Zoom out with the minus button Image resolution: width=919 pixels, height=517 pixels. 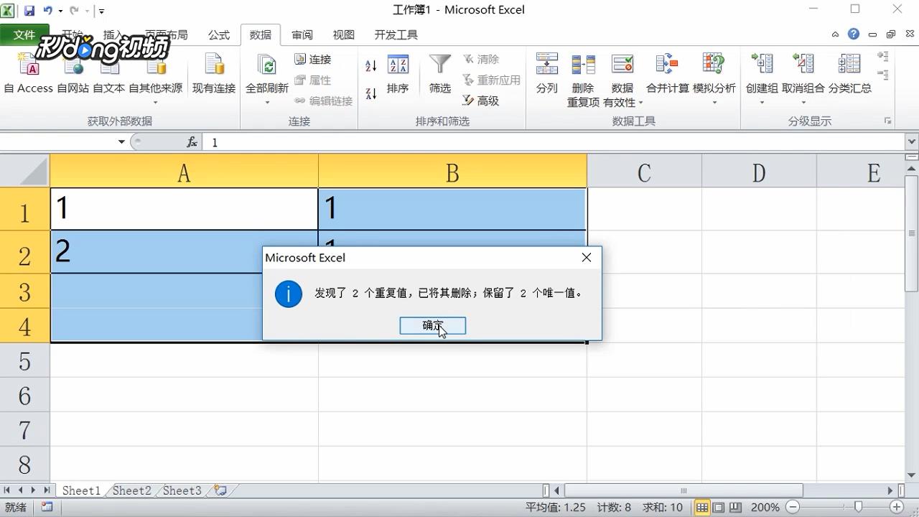coord(793,508)
